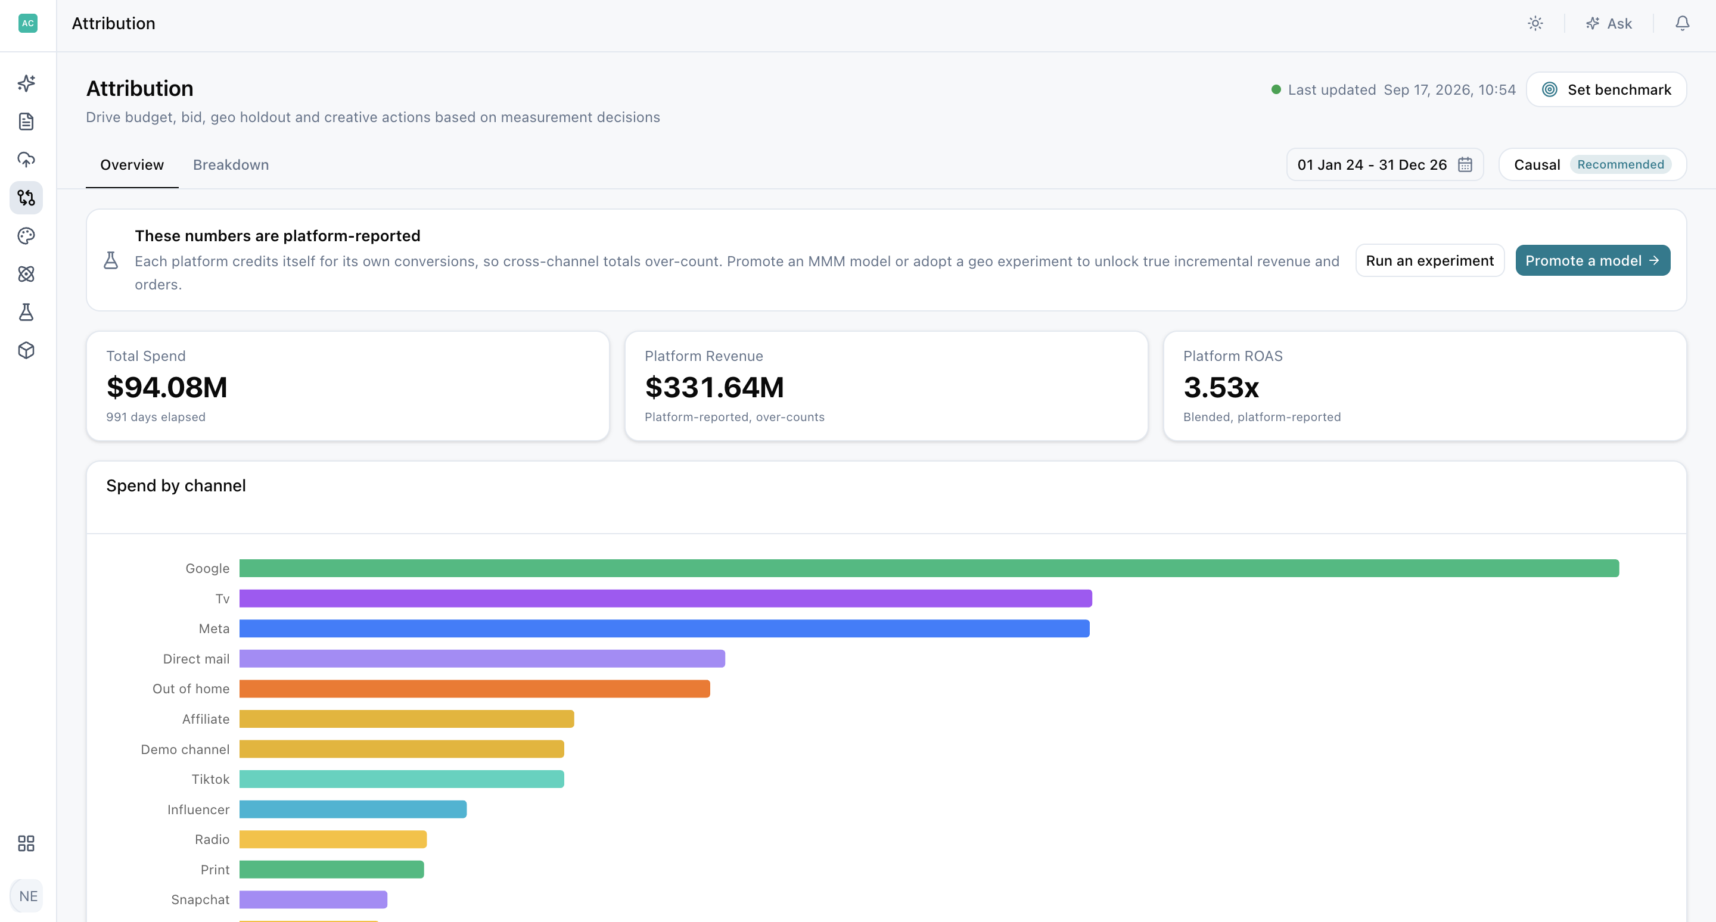Viewport: 1716px width, 922px height.
Task: Open the palette creative sidebar icon
Action: tap(26, 236)
